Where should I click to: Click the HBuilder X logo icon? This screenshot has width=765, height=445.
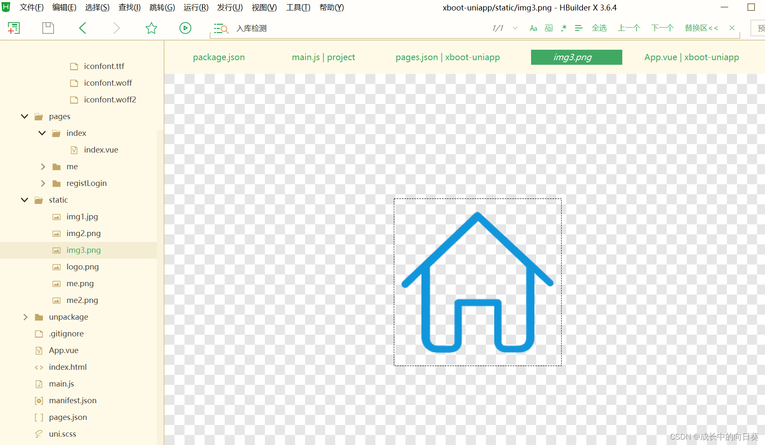[x=6, y=7]
